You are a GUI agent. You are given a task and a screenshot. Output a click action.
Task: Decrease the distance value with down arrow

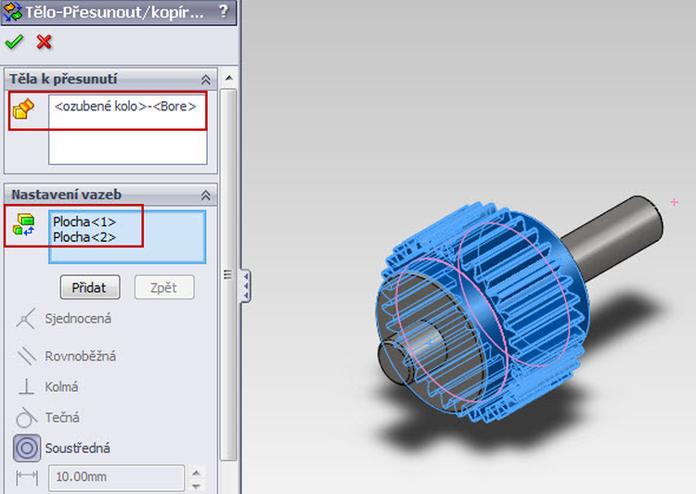coord(196,486)
